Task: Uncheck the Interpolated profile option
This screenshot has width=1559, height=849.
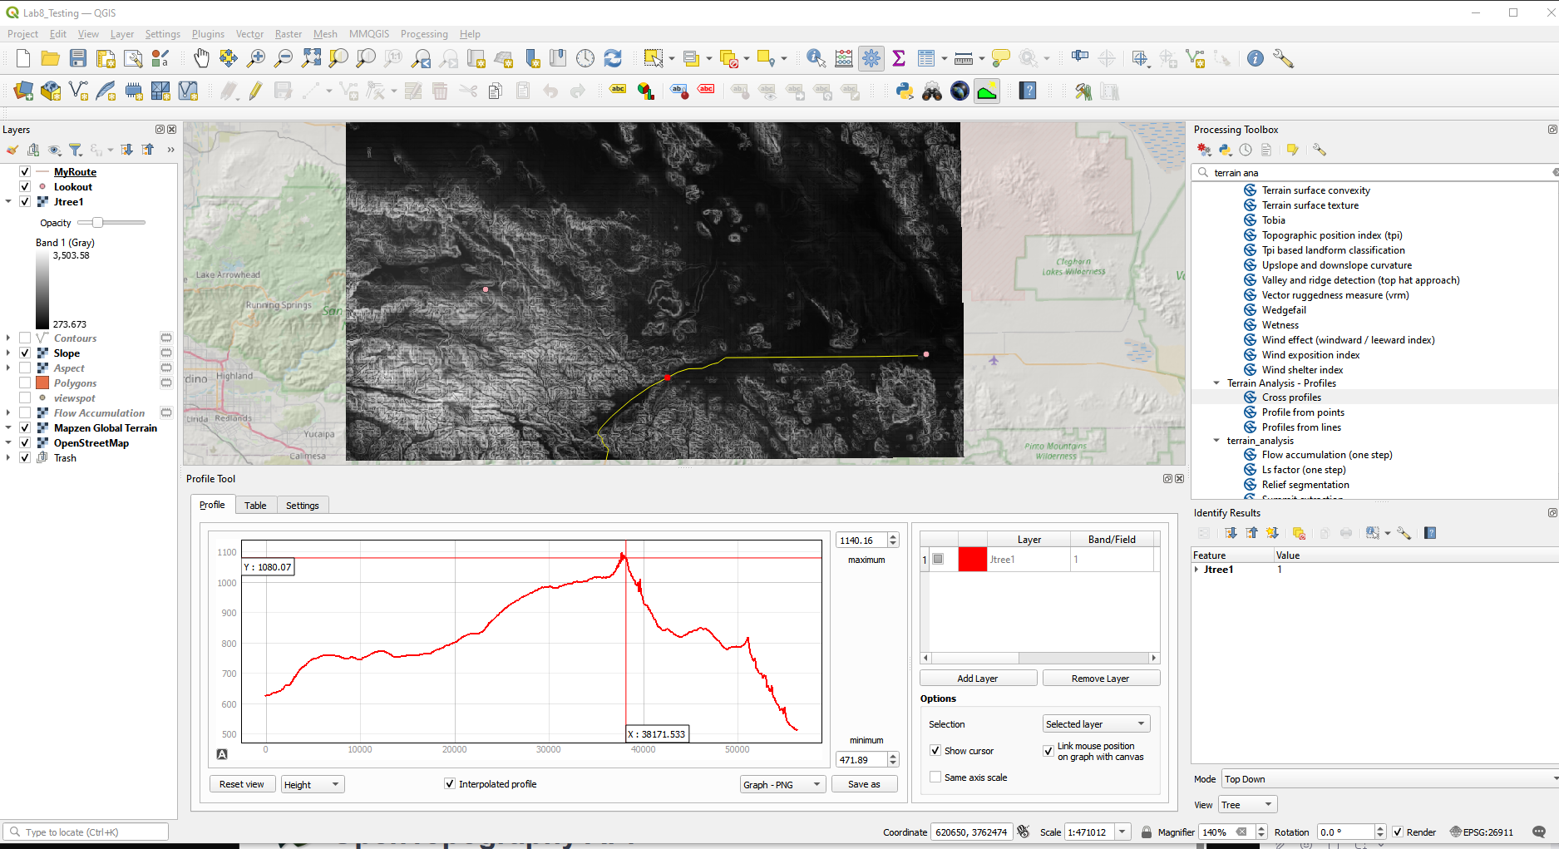Action: coord(450,784)
